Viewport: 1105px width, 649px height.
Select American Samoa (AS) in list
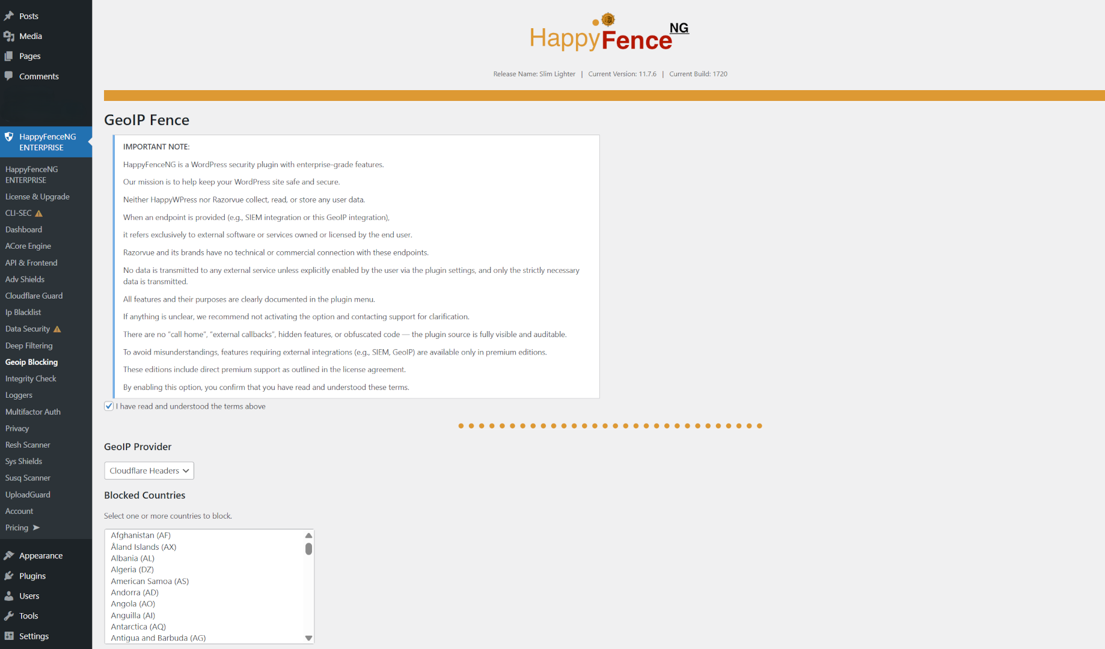[x=204, y=581]
